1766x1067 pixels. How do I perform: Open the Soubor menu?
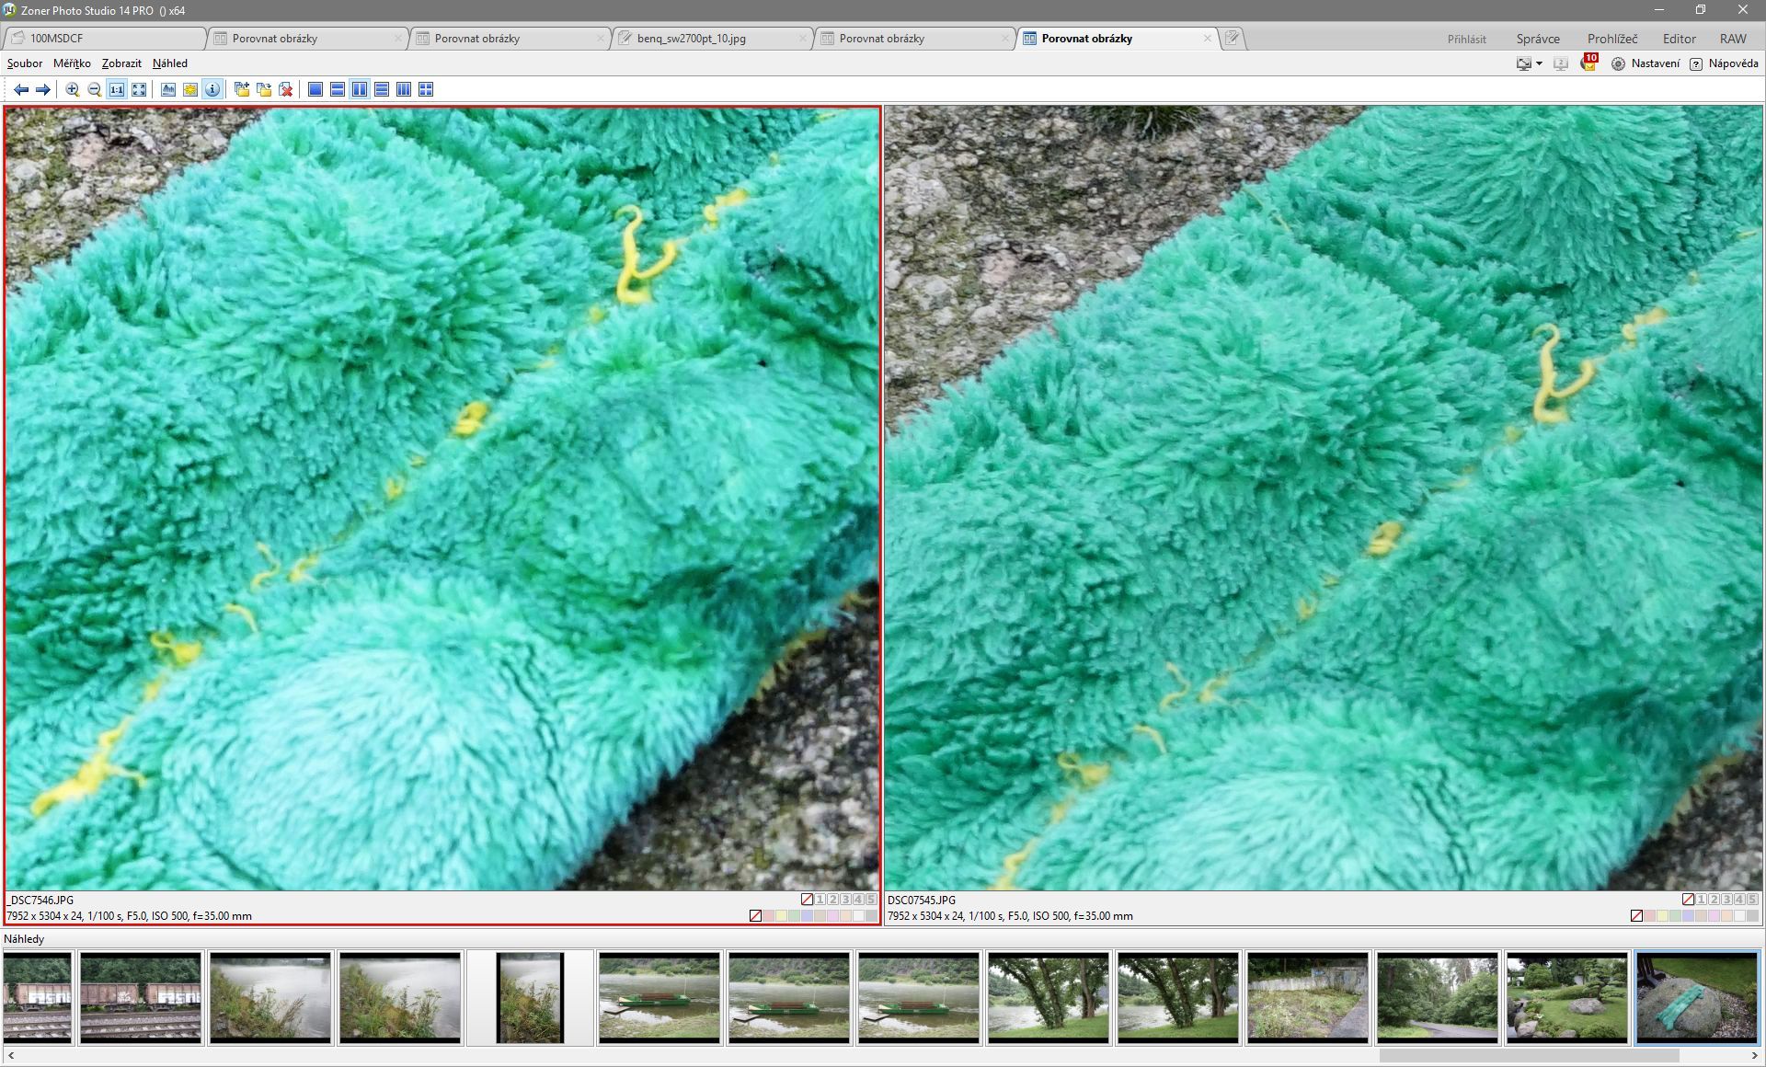25,63
